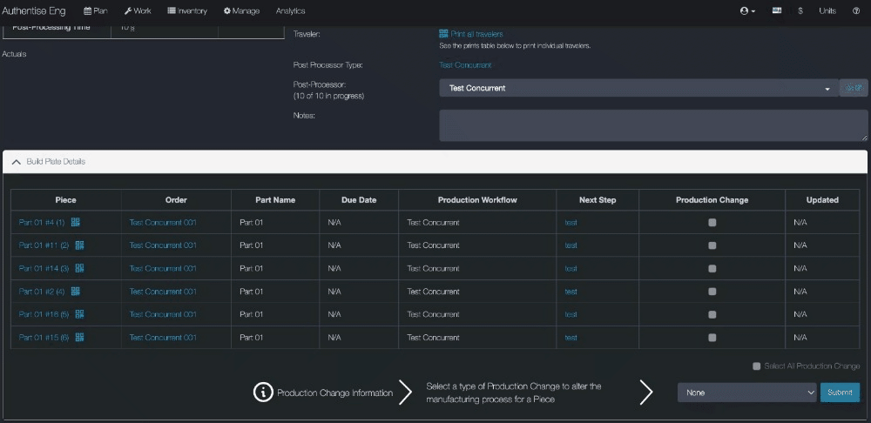Click QR code icon for Part 01 #4
Screen dimensions: 871x423
76,222
